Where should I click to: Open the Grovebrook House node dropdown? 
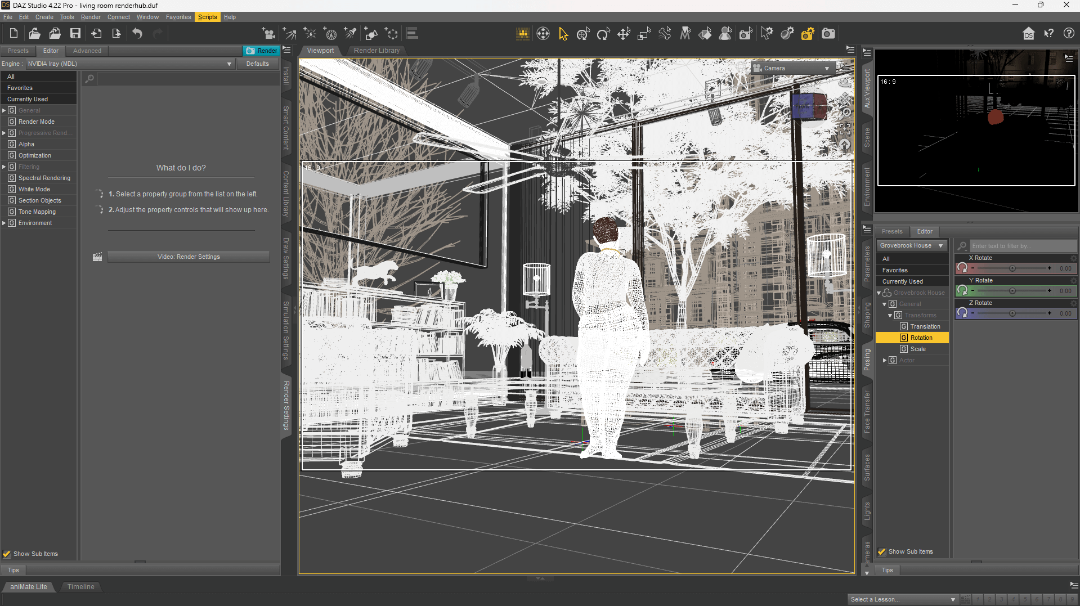coord(911,245)
